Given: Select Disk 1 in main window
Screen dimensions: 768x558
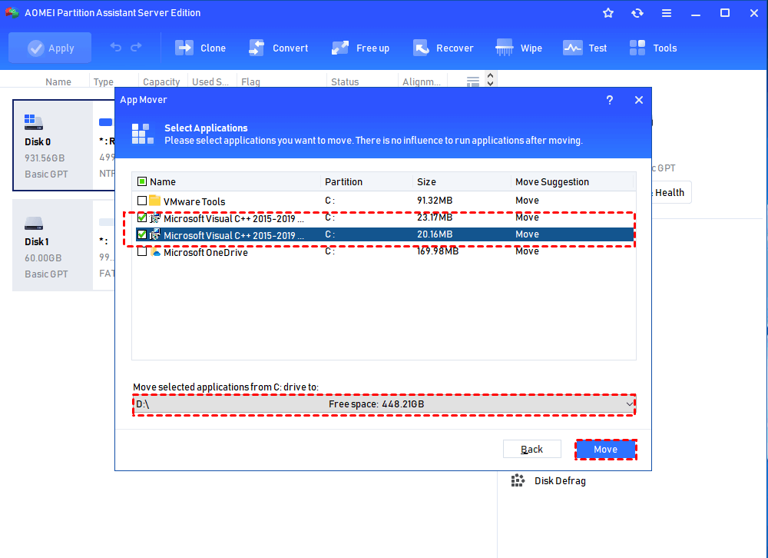Looking at the screenshot, I should coord(53,245).
